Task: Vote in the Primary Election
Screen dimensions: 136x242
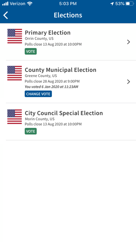Action: pyautogui.click(x=31, y=51)
